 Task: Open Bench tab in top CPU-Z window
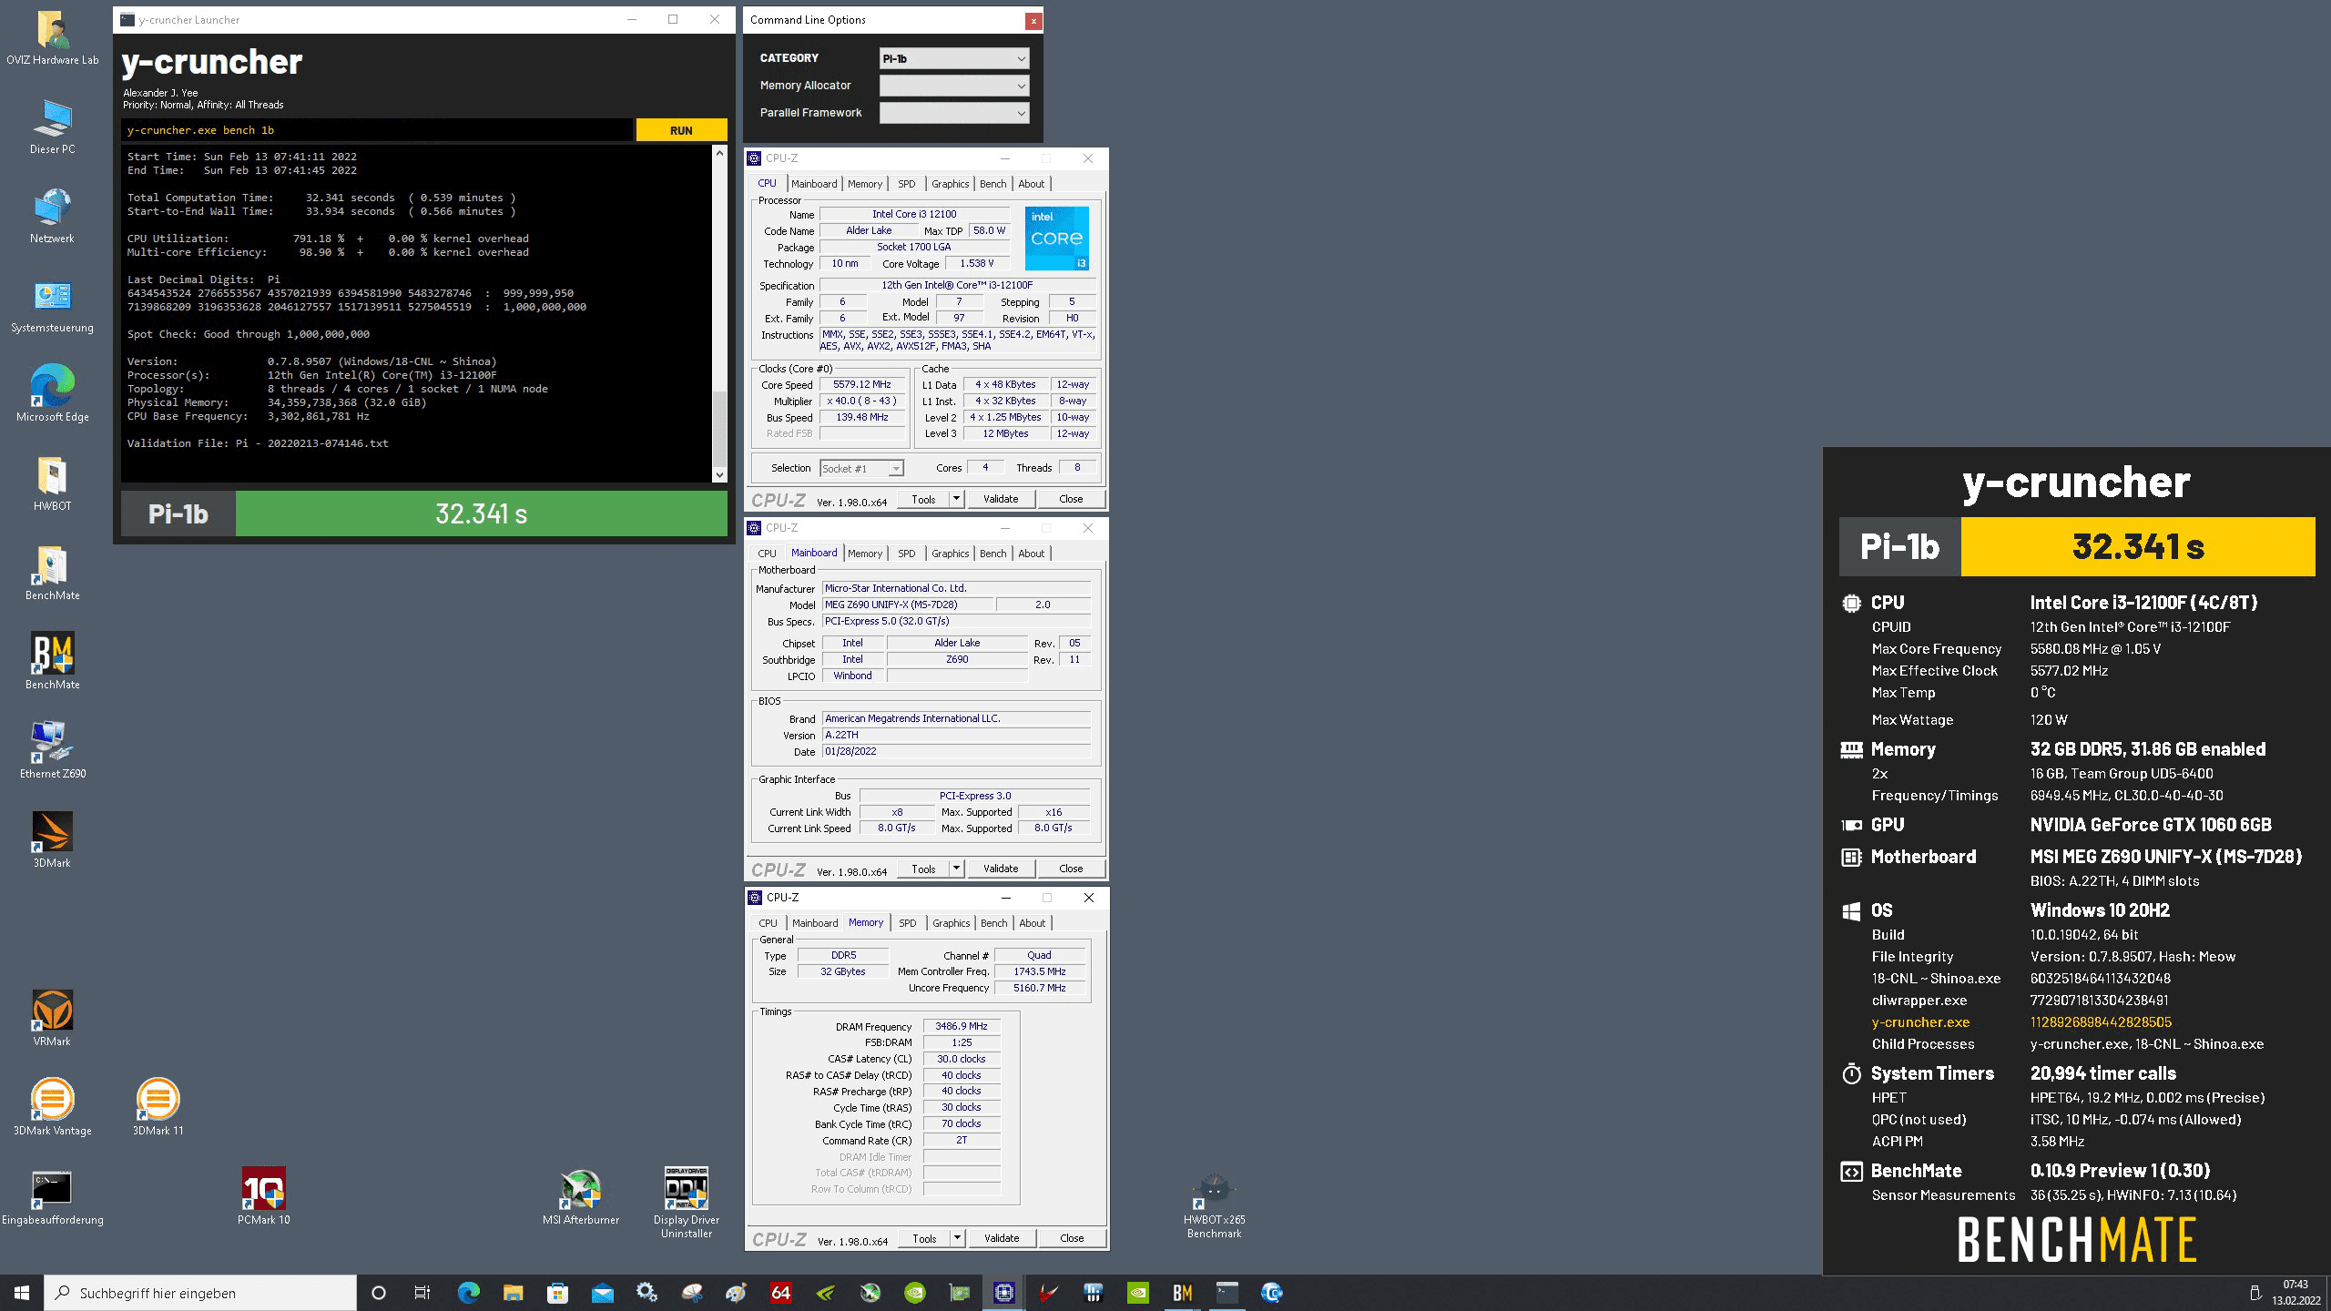[992, 184]
